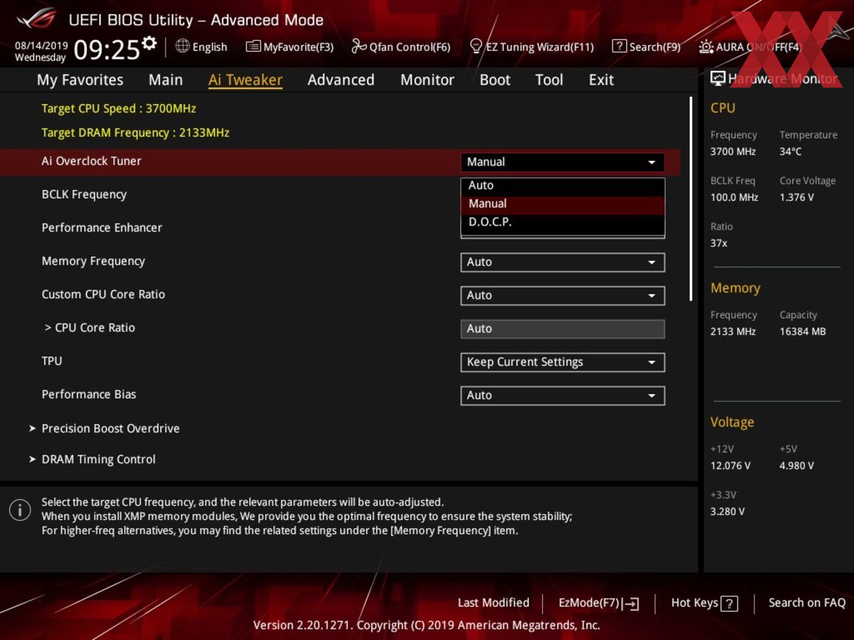Select Auto in Ai Overclock Tuner list
This screenshot has width=854, height=640.
coord(562,185)
